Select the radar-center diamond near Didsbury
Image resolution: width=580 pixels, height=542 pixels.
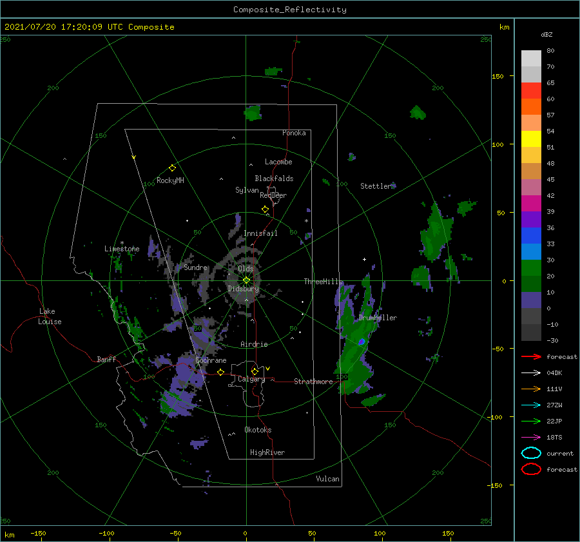click(x=246, y=280)
